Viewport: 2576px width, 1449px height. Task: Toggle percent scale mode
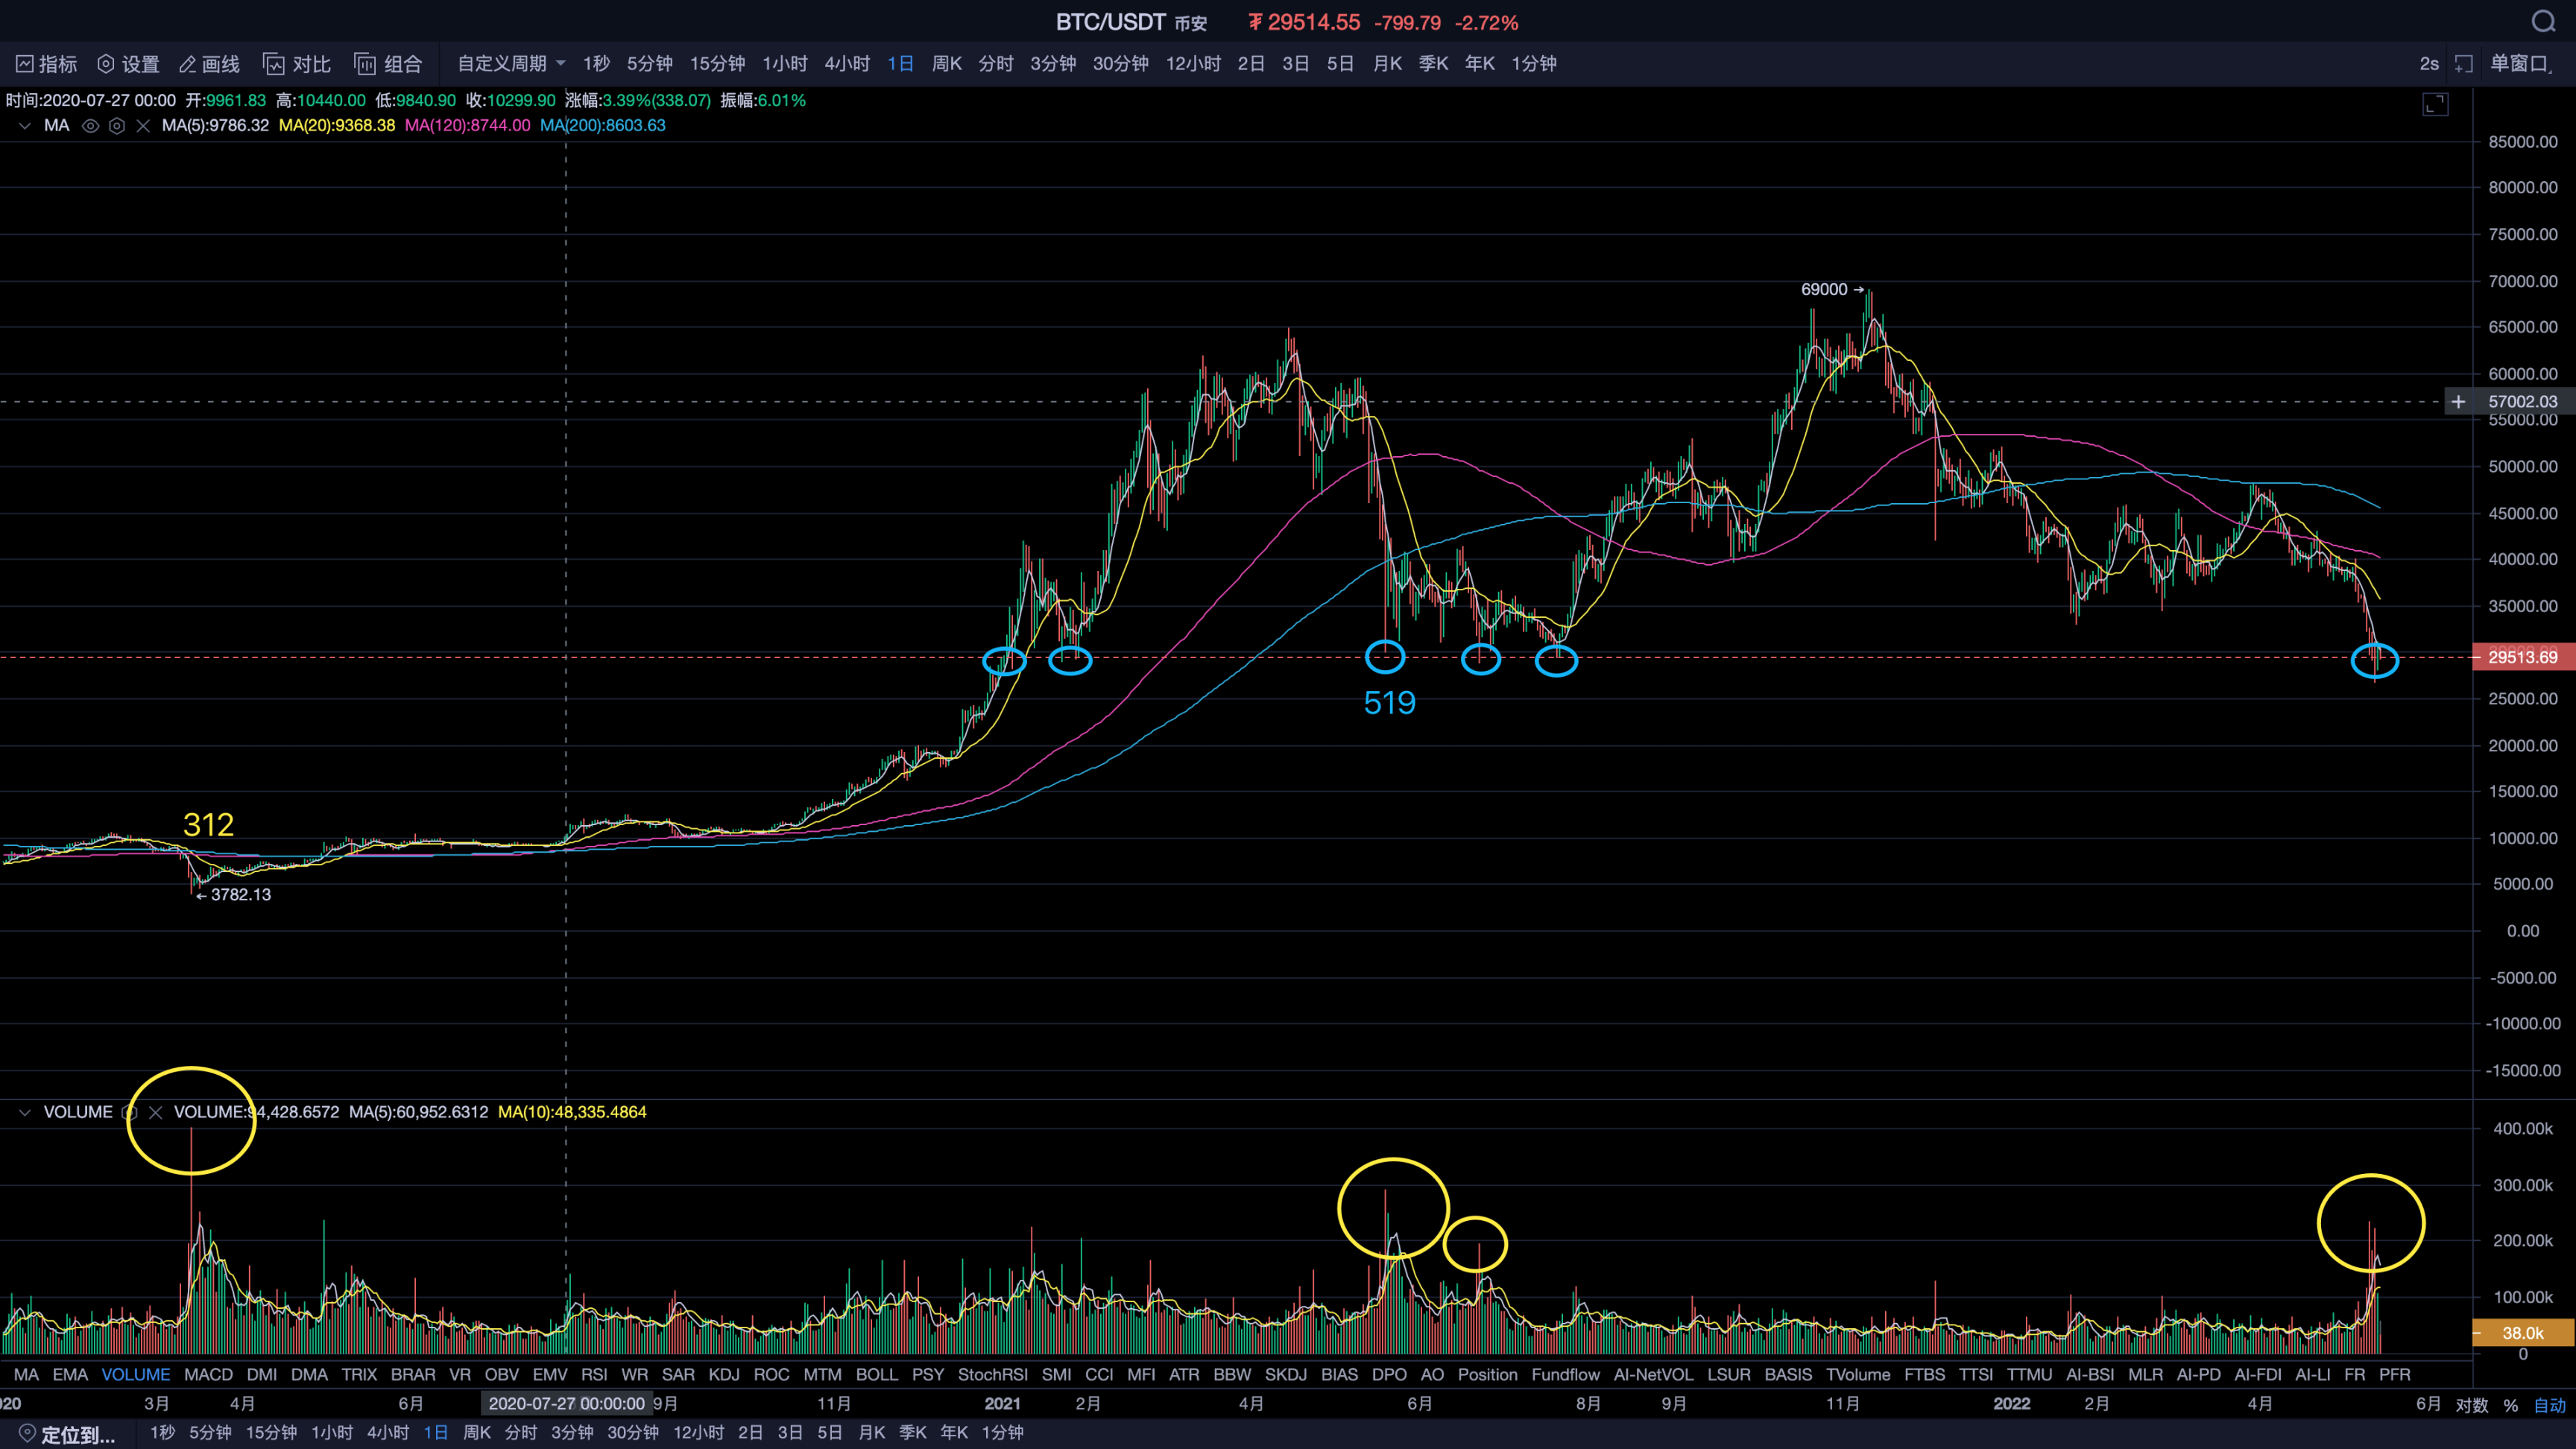click(x=2510, y=1405)
